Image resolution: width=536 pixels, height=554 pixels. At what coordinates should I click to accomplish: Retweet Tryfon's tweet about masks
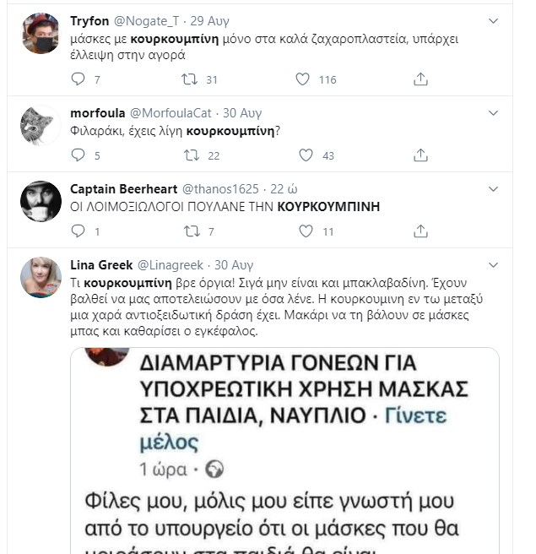tap(191, 79)
